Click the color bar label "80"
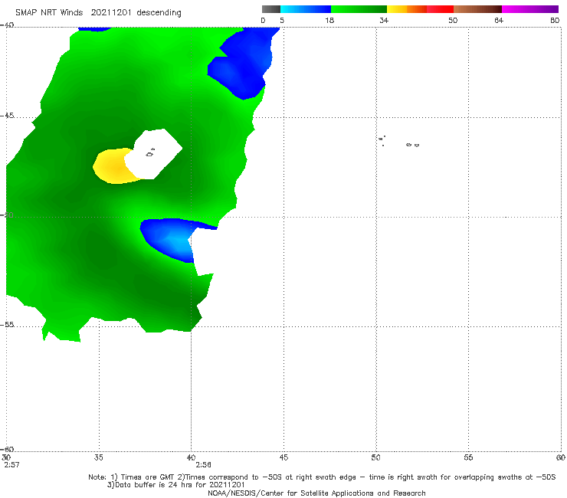This screenshot has height=498, width=567. pyautogui.click(x=555, y=20)
